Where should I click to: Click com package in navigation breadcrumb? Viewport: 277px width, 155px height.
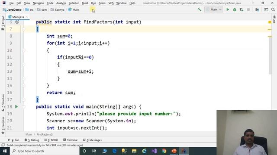pos(42,9)
